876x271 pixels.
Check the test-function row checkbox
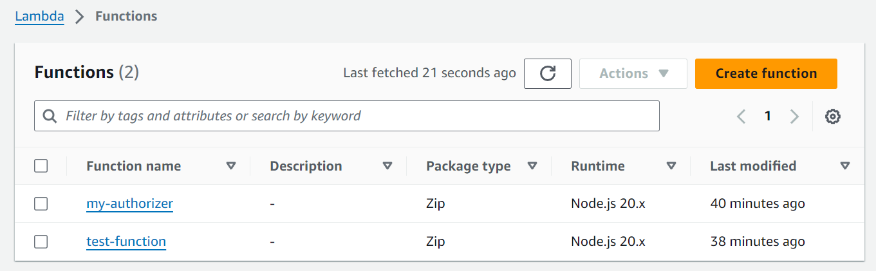(41, 242)
